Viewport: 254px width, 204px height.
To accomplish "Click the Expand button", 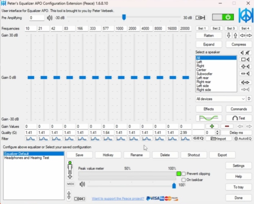I will [x=209, y=44].
